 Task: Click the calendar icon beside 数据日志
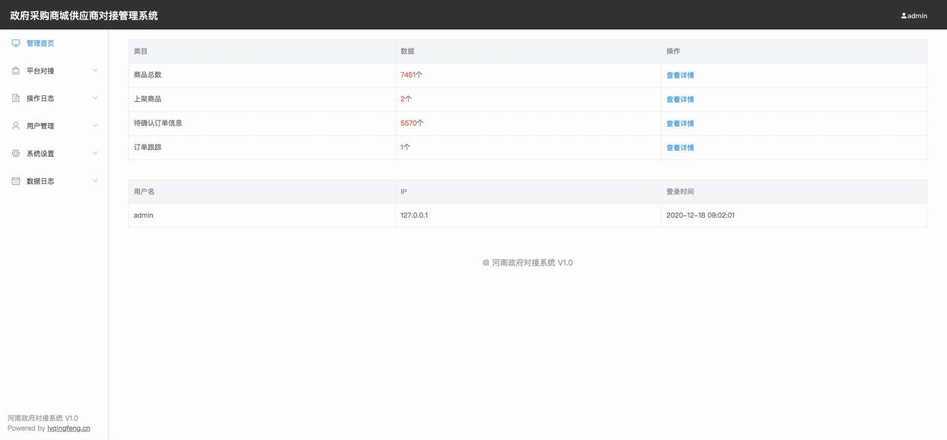[16, 181]
